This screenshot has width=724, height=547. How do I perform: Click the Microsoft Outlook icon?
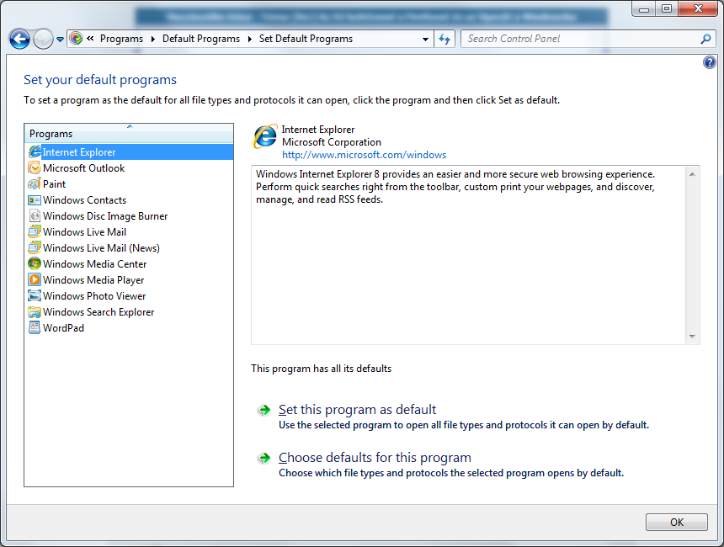(x=35, y=168)
